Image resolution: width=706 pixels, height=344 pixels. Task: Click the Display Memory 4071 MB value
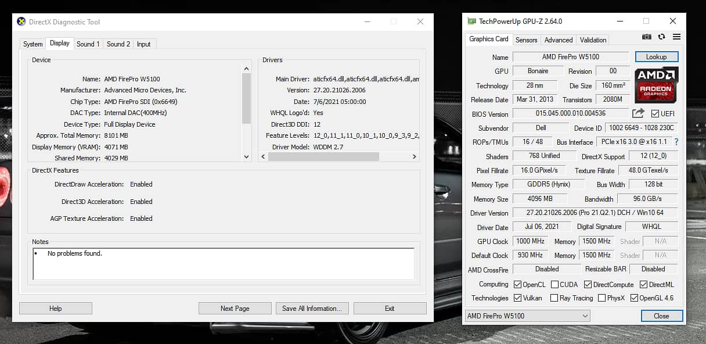[x=116, y=147]
